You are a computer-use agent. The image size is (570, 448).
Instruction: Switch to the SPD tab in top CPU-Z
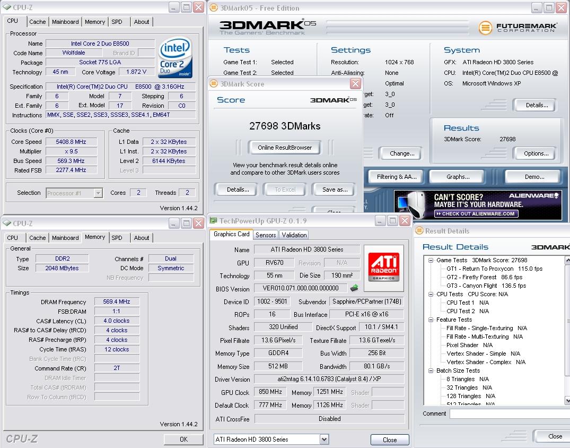117,22
